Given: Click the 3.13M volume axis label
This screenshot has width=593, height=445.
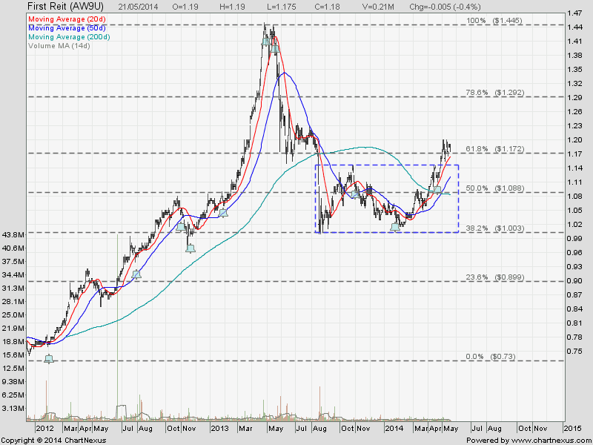Looking at the screenshot, I should pos(13,409).
